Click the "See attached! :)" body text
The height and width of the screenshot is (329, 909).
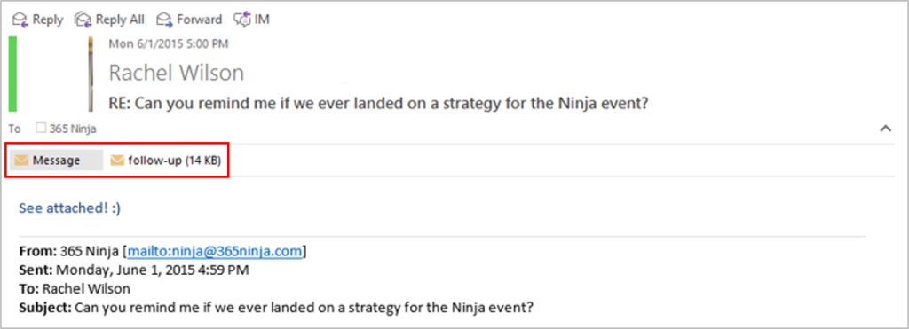(x=69, y=208)
